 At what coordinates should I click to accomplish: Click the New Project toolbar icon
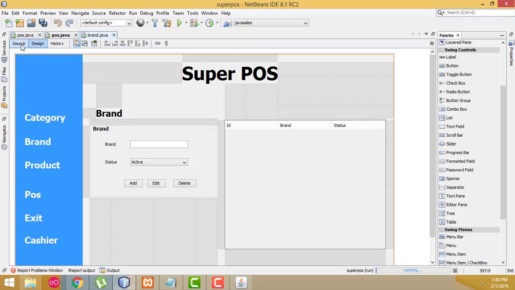pos(20,23)
